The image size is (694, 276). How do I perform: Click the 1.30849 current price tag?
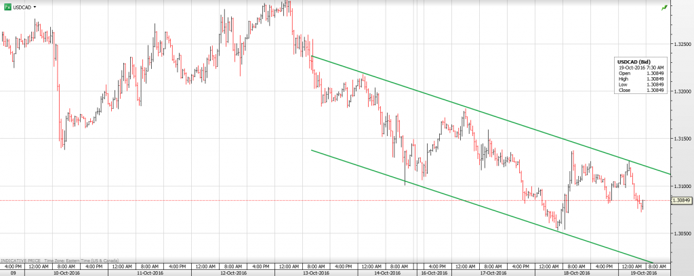pyautogui.click(x=681, y=200)
